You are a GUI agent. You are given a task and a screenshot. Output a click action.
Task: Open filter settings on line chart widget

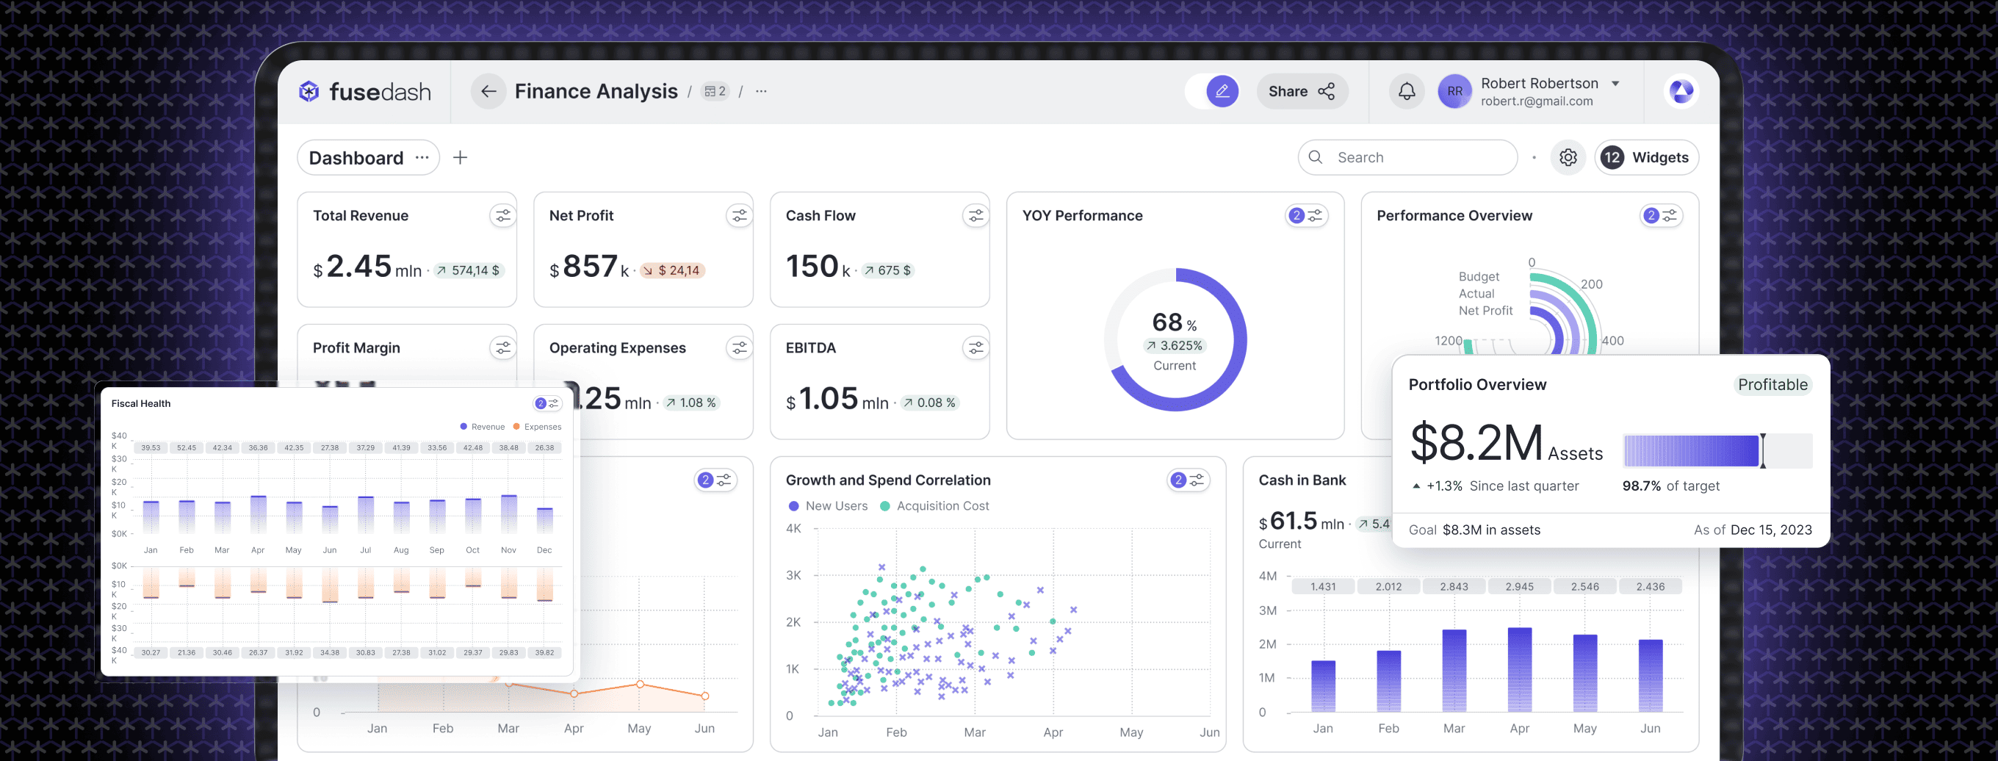[714, 480]
